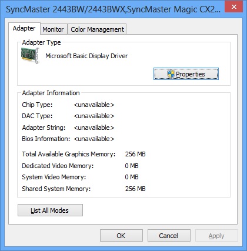Click the 256 MB shared system memory value
Viewport: 247px width, 251px height.
pos(135,189)
